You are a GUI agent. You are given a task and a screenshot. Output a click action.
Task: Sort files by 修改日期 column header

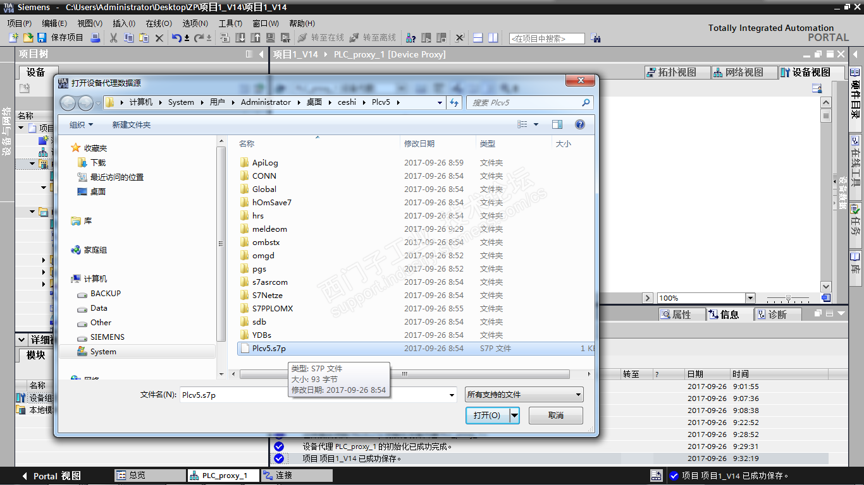pos(438,143)
